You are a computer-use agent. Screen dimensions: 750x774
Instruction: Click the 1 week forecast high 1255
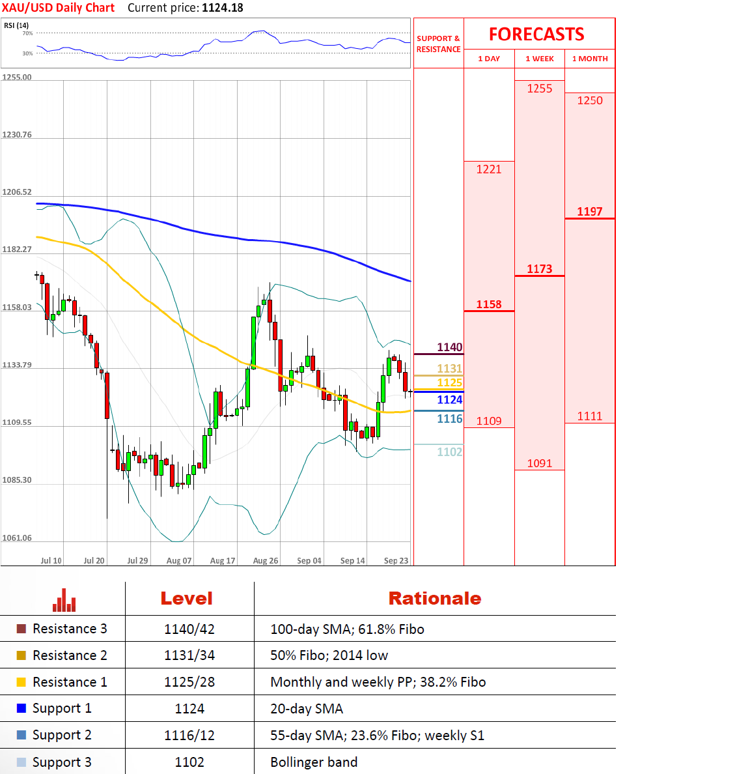click(539, 89)
